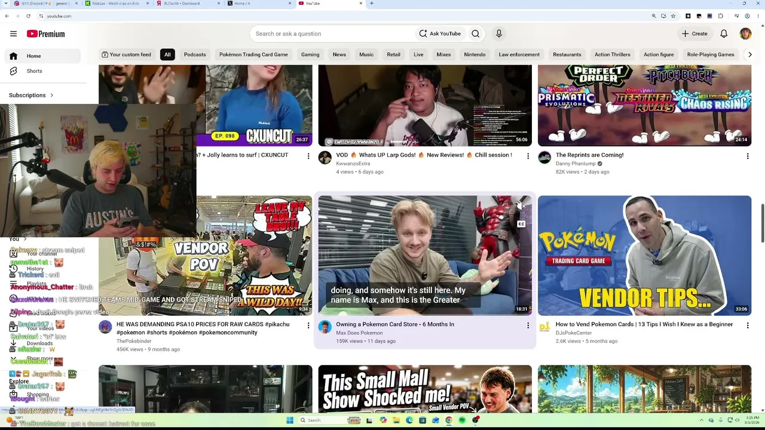
Task: Open Max Does Pokemon channel avatar
Action: tap(325, 327)
